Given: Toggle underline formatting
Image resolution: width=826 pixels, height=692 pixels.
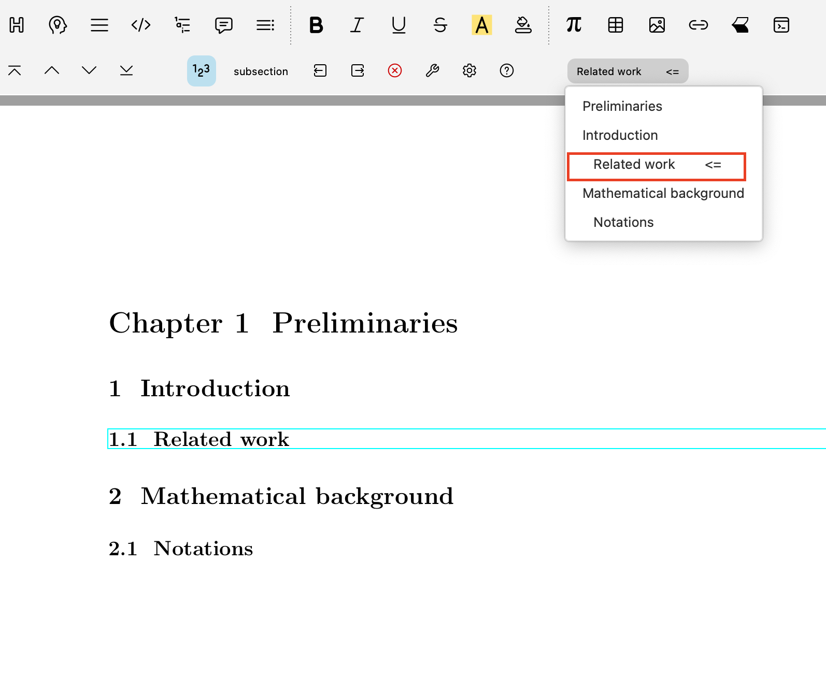Looking at the screenshot, I should 398,25.
